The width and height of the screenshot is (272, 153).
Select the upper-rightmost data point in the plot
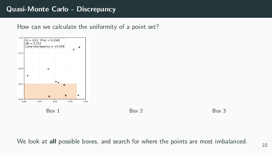[79, 47]
